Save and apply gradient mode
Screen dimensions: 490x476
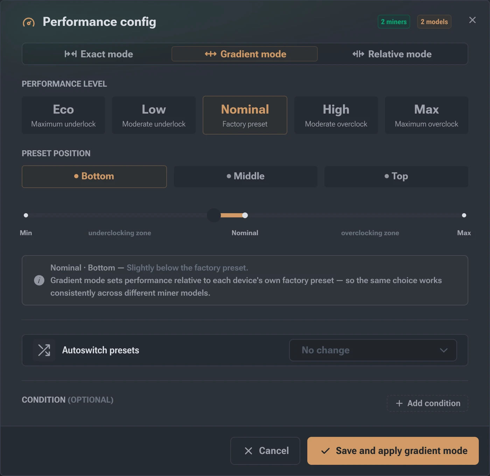[x=393, y=451]
